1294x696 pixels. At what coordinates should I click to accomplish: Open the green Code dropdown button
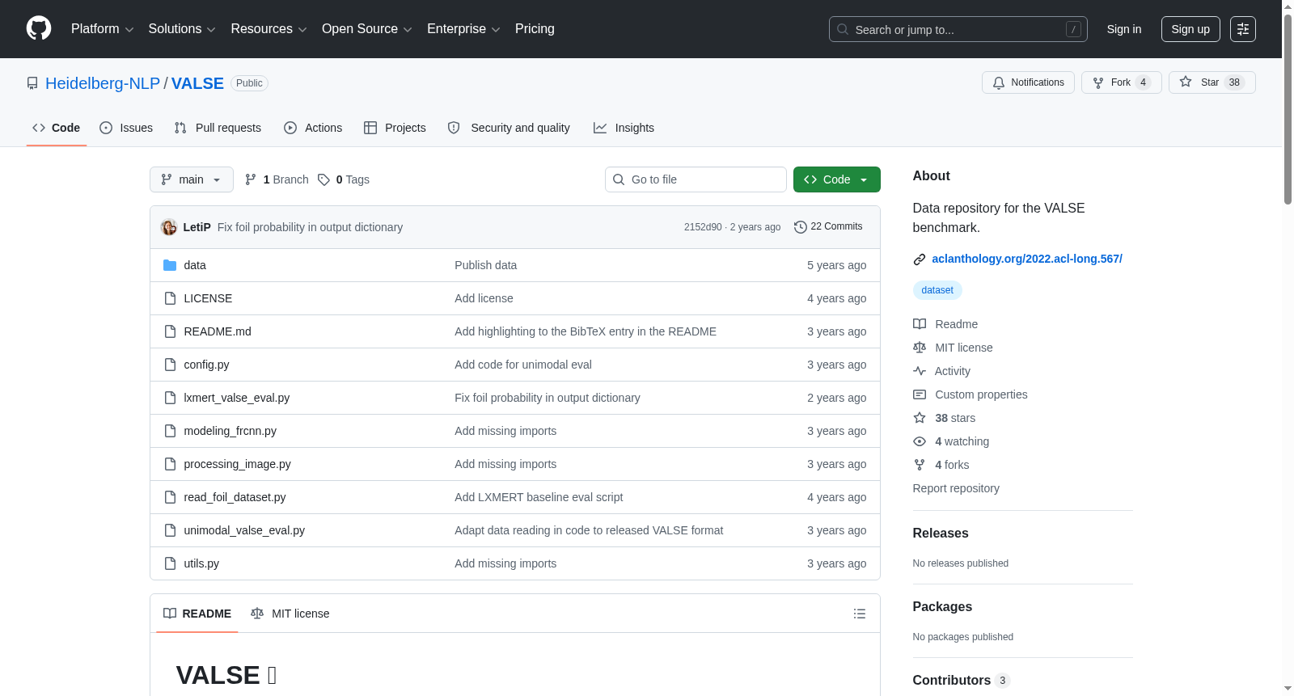(x=837, y=179)
